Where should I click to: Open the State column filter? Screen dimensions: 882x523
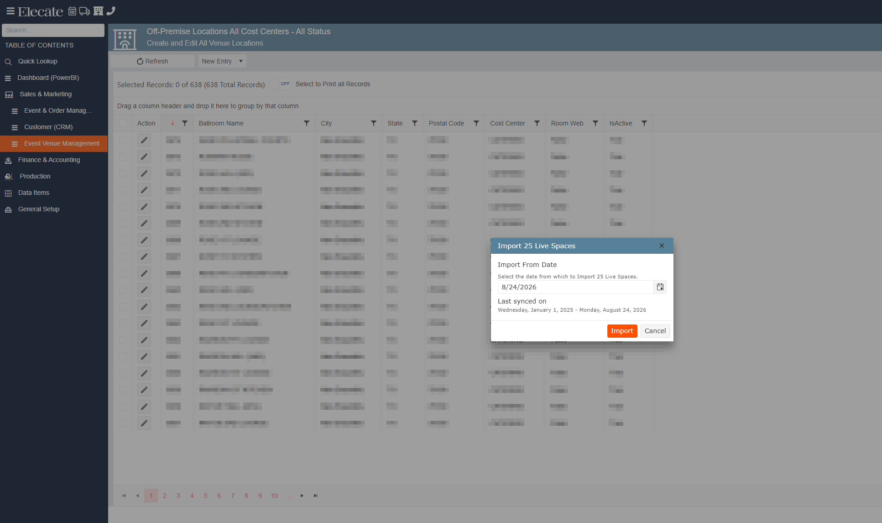415,123
